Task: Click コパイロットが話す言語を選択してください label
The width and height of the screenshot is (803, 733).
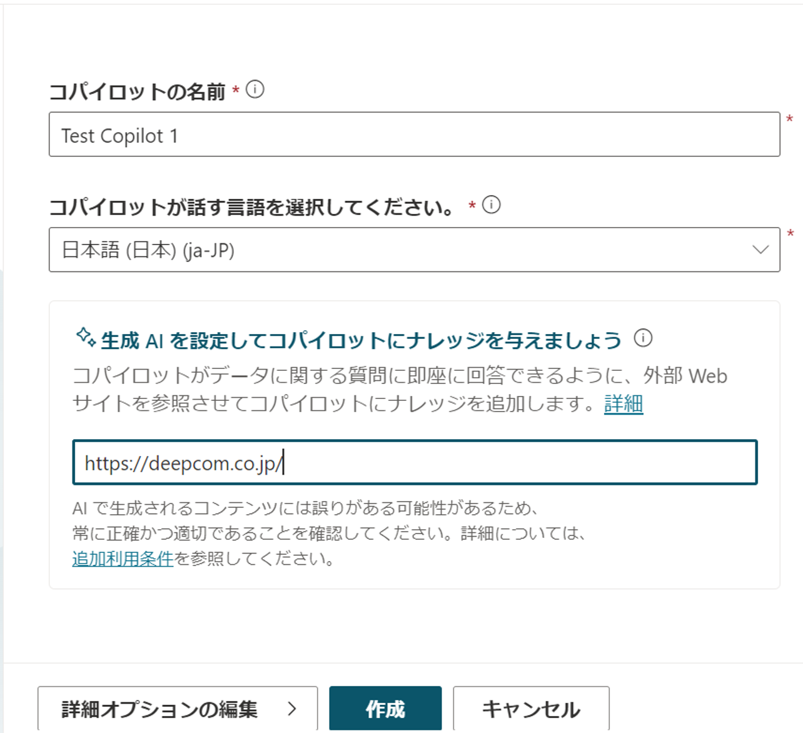Action: pos(253,207)
